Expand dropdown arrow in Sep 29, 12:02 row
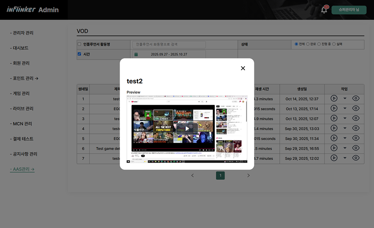 coord(345,158)
